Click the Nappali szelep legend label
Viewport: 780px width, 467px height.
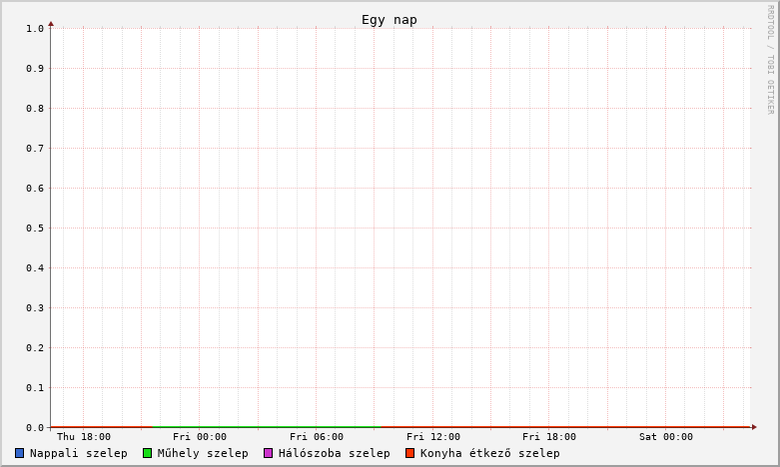pyautogui.click(x=78, y=453)
